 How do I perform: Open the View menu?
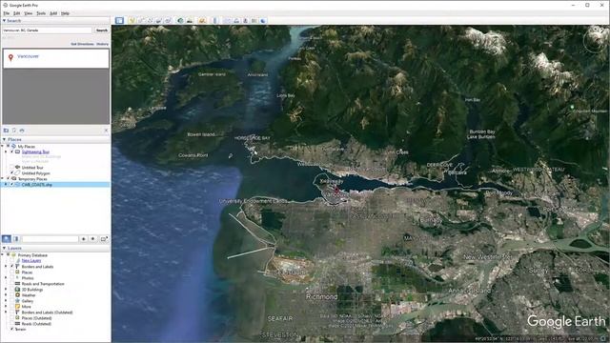coord(29,13)
